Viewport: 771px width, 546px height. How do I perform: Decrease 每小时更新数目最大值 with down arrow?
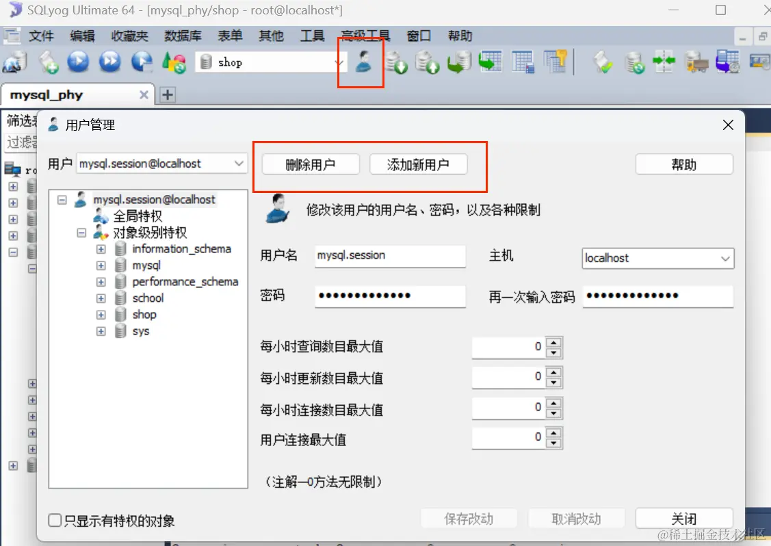553,382
